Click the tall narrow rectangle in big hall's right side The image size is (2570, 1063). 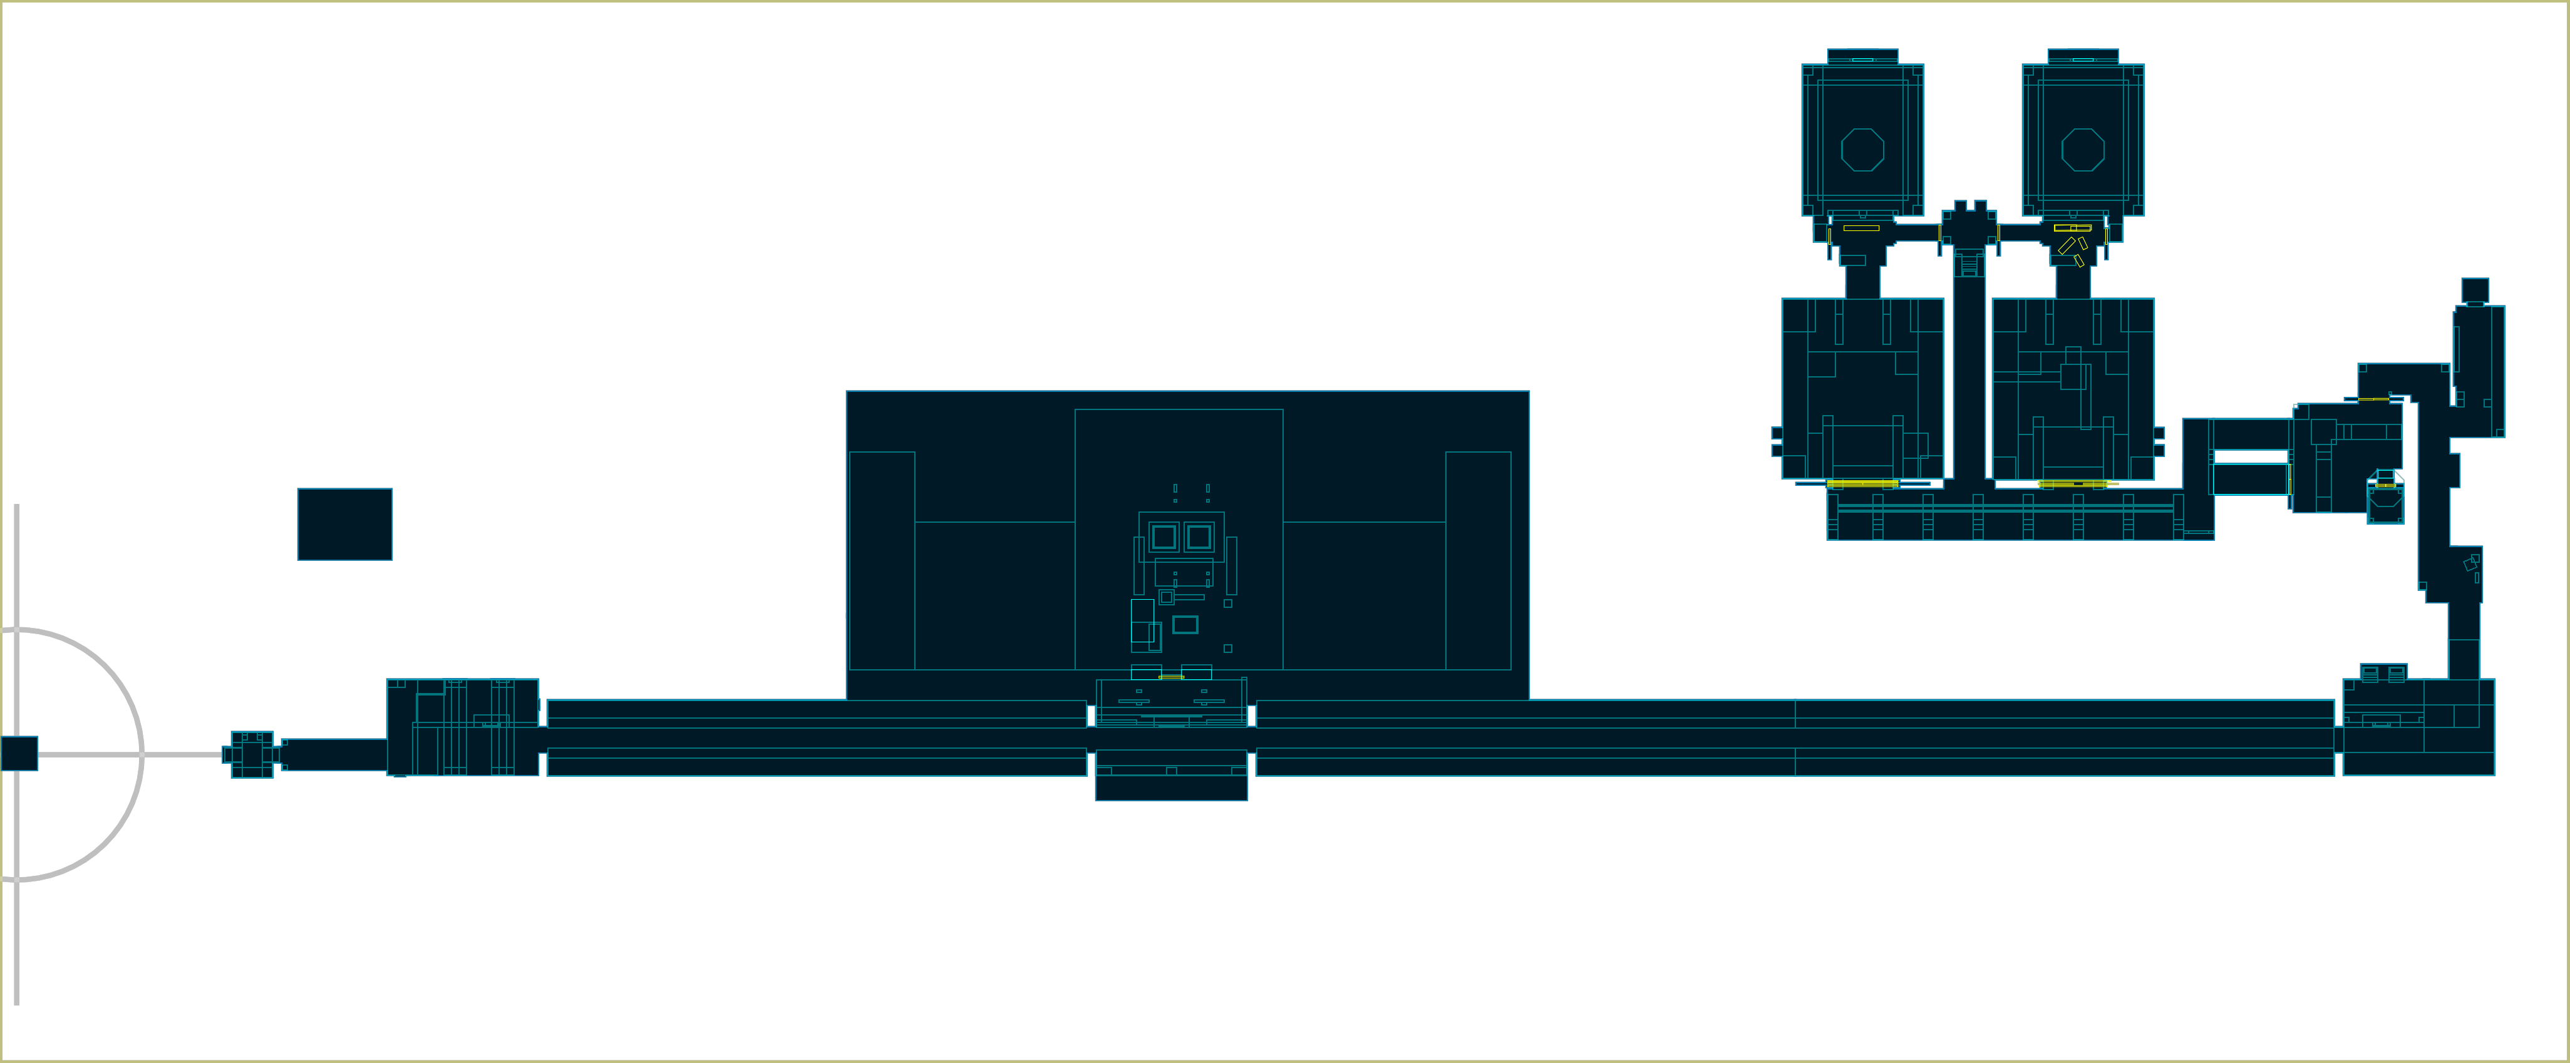click(1477, 560)
